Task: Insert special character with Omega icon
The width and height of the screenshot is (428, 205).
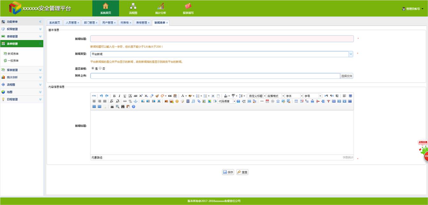Action: coord(278,101)
